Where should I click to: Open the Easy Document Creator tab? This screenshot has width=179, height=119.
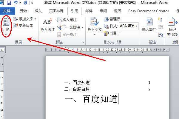(x=149, y=11)
